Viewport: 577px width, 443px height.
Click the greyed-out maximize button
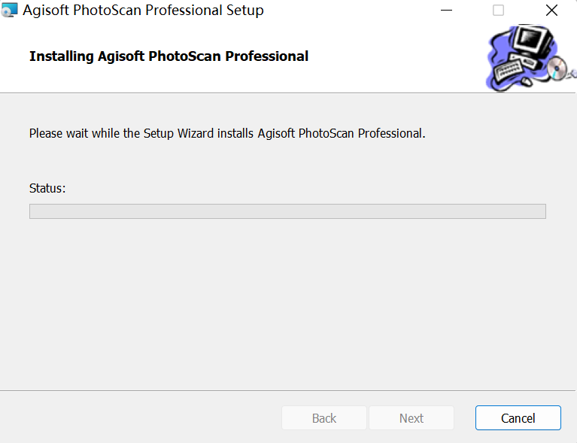point(498,11)
